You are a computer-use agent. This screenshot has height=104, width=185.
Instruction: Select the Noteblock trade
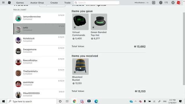39,40
